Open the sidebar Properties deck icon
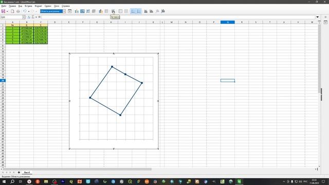The height and width of the screenshot is (185, 329). coord(325,22)
